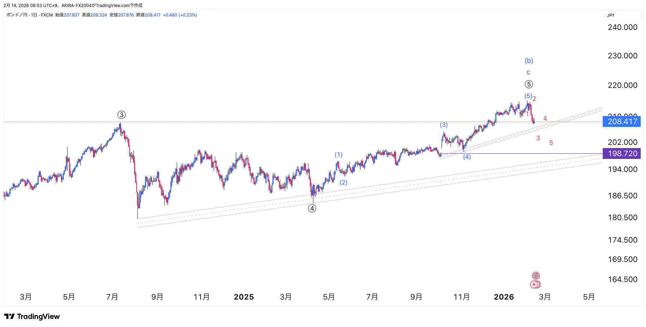Select the blue (3) wave label
This screenshot has width=646, height=327.
coord(444,125)
